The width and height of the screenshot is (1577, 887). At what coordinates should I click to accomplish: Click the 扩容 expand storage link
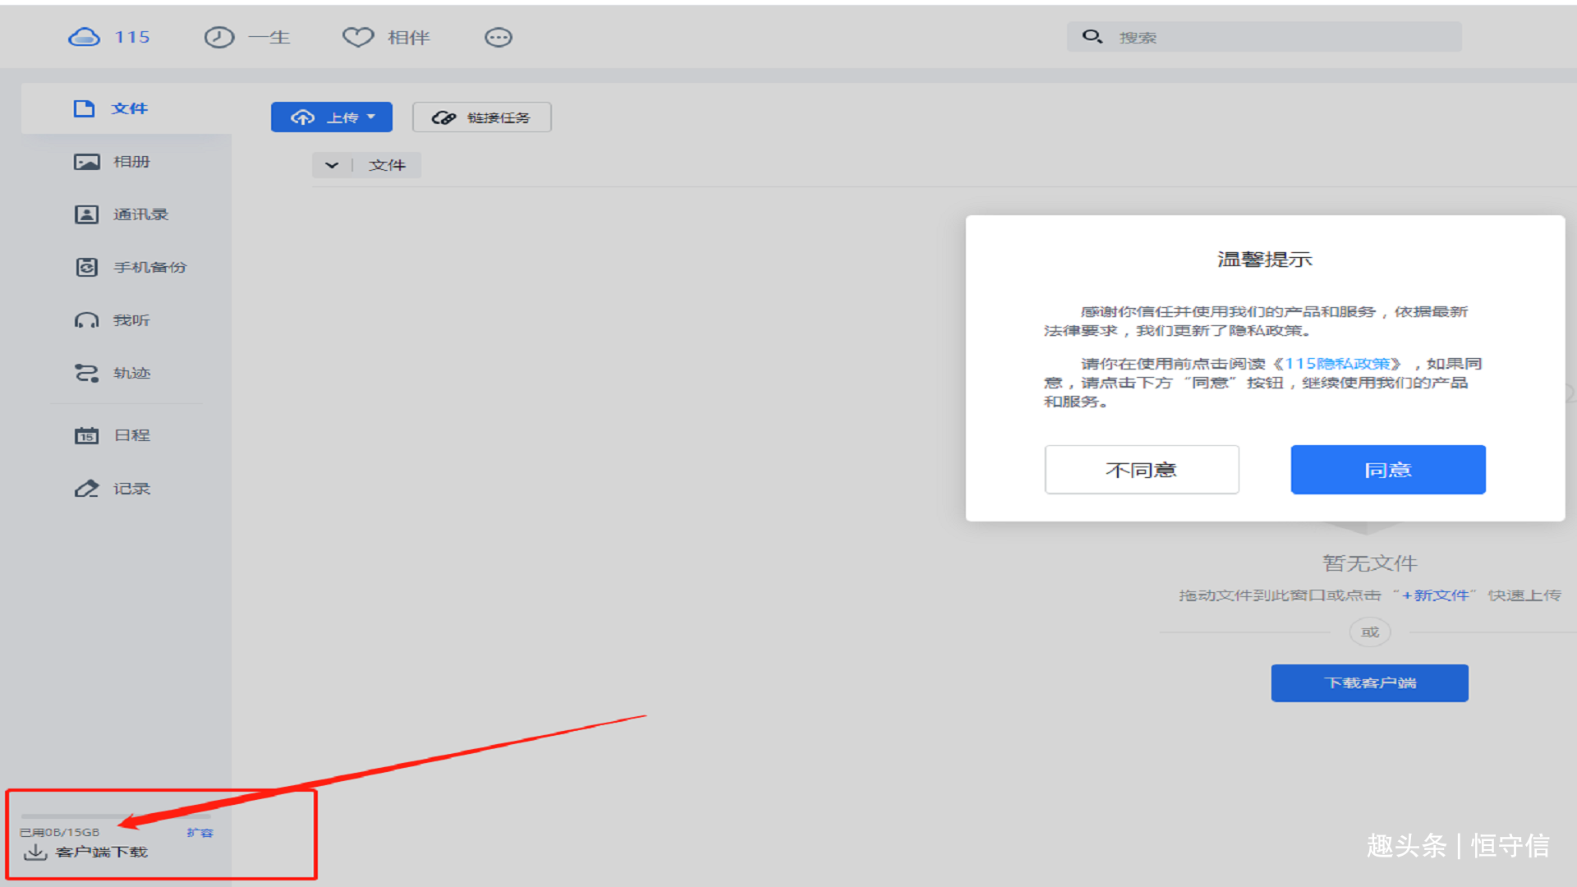pyautogui.click(x=200, y=833)
